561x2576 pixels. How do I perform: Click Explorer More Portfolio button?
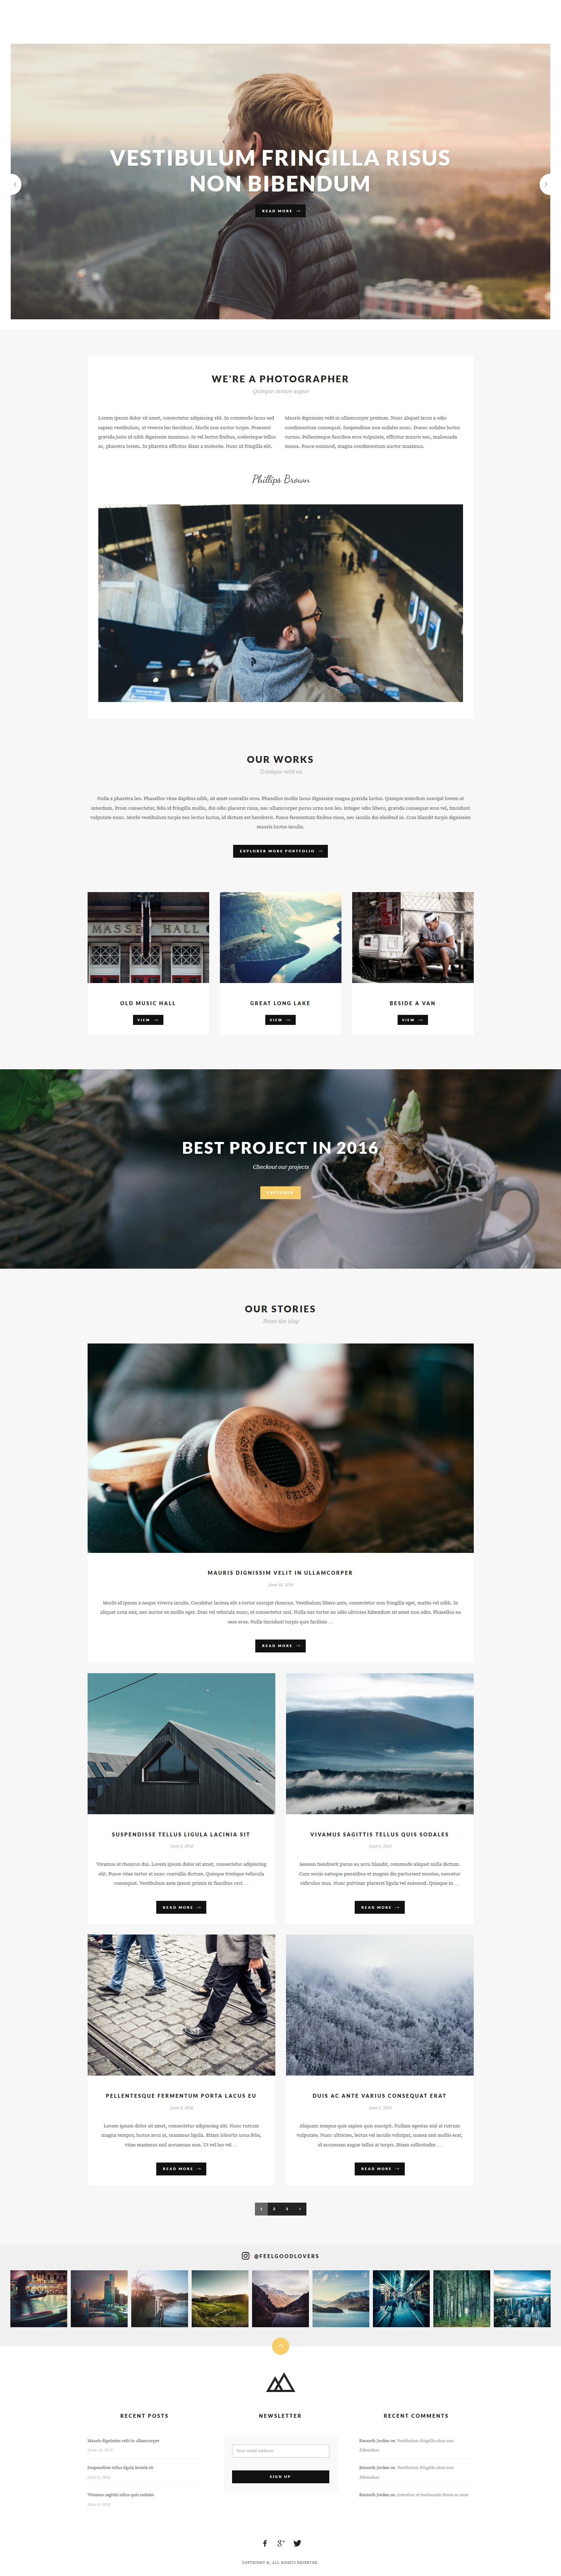pos(280,851)
